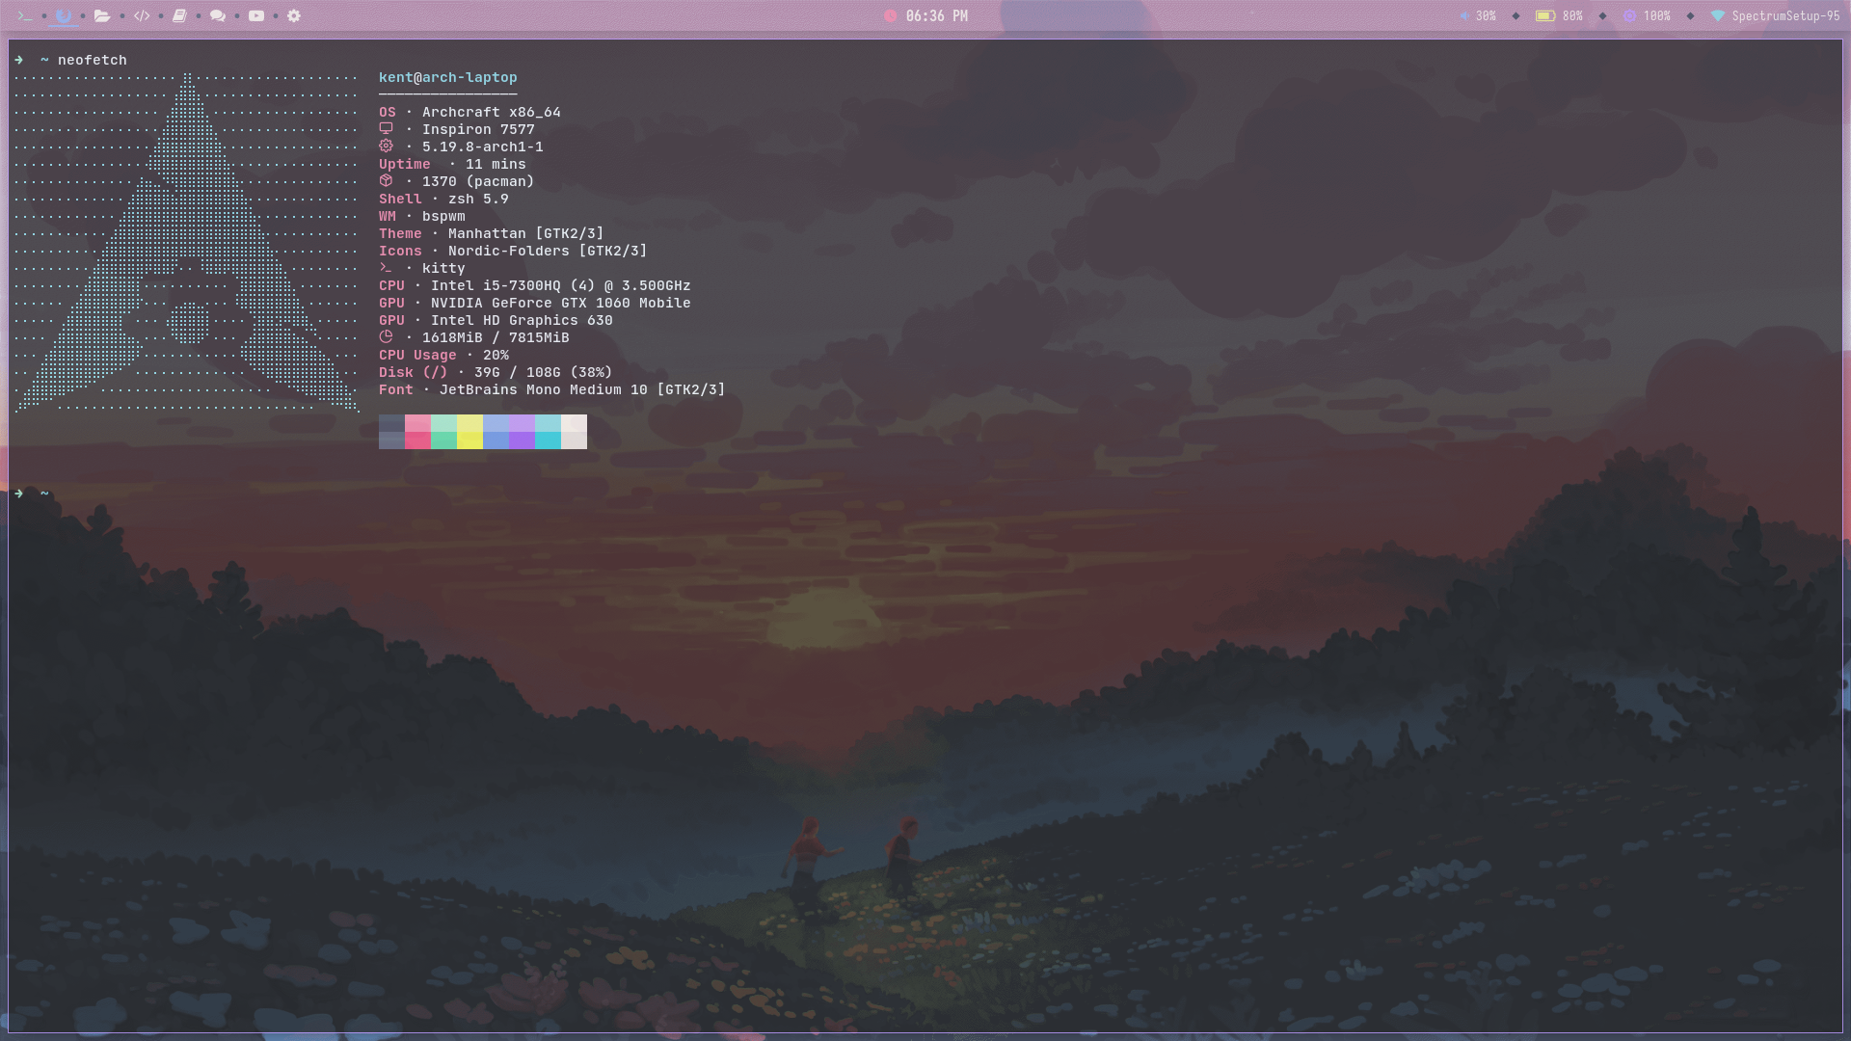This screenshot has width=1851, height=1041.
Task: Click the red dot beside the clock
Action: 892,15
